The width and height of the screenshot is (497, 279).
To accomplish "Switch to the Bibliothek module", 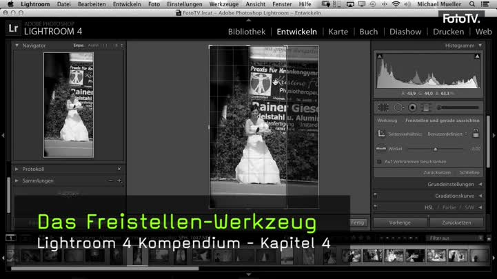I will (x=246, y=32).
